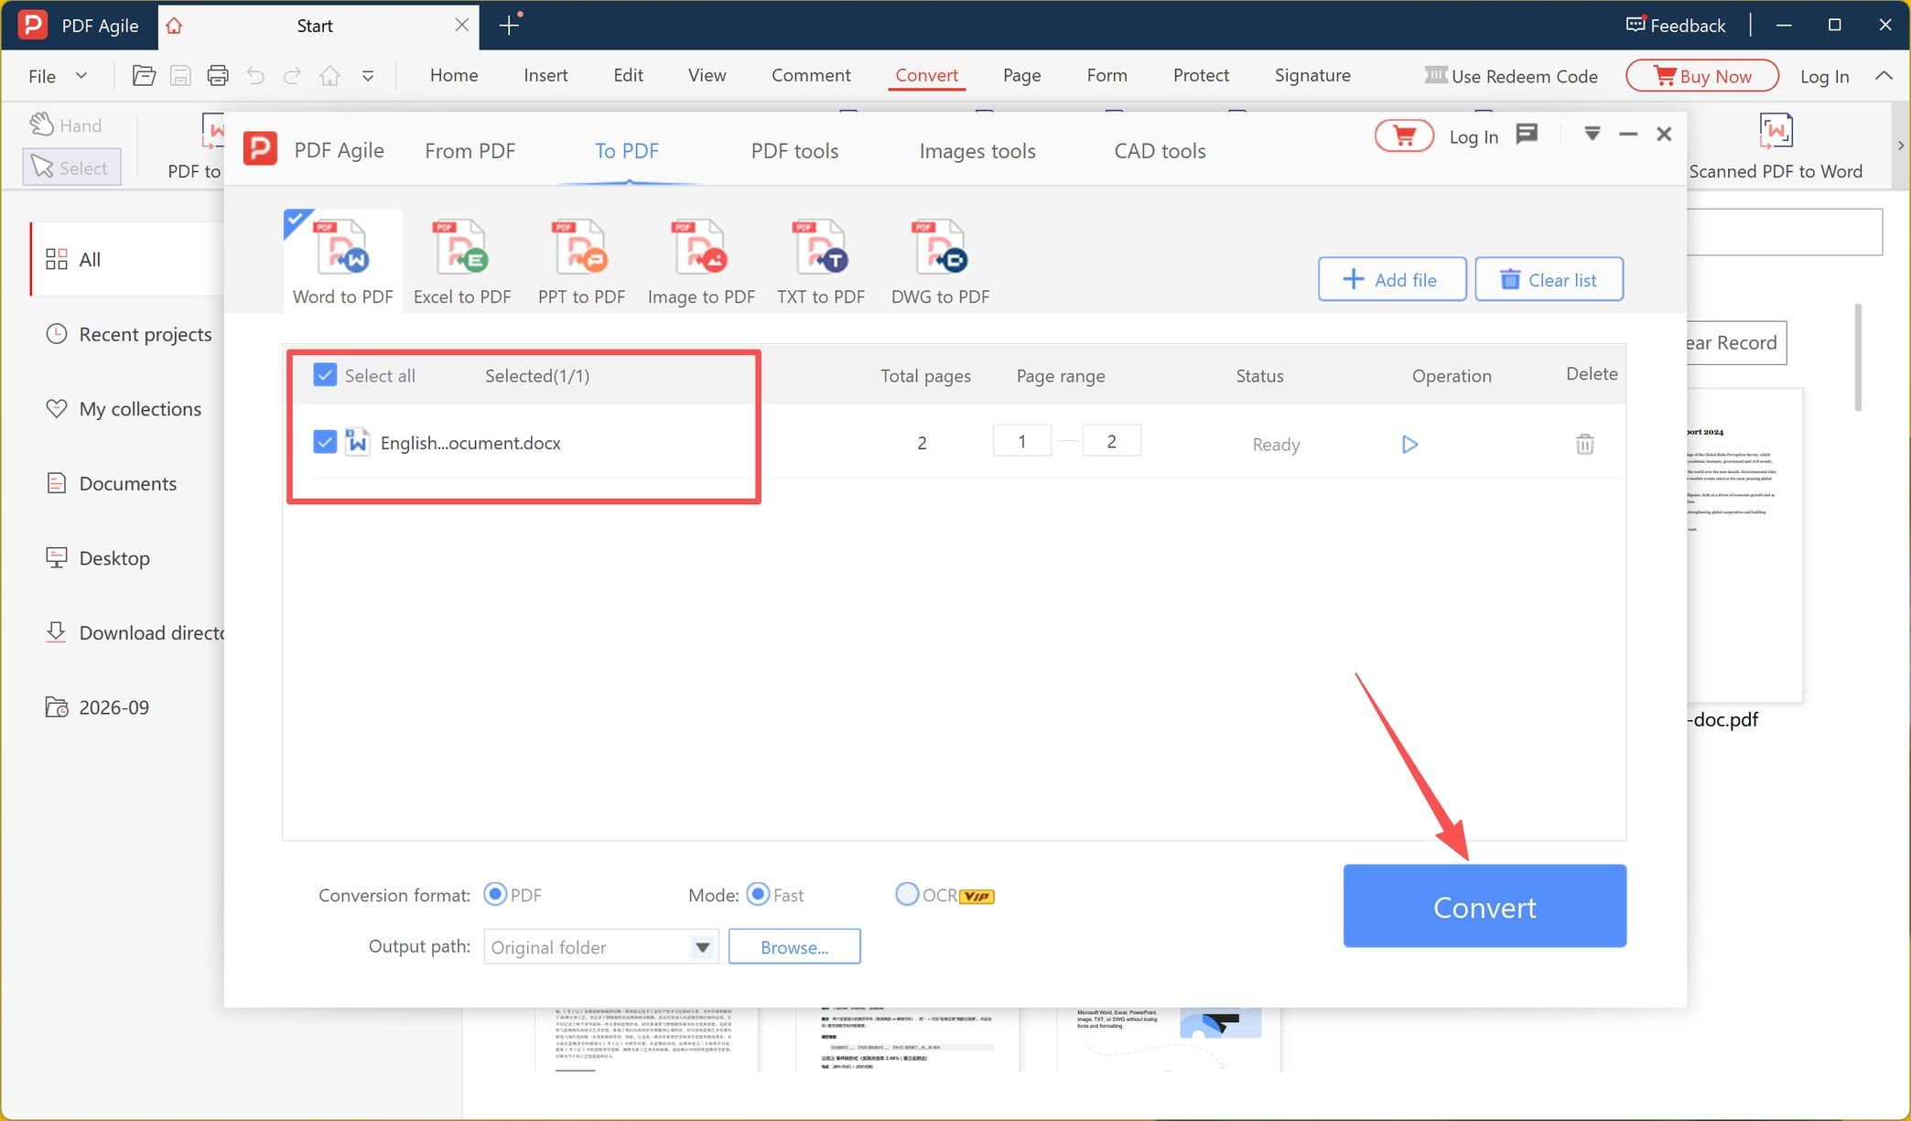The height and width of the screenshot is (1121, 1911).
Task: Open the message feedback icon beside Log In
Action: (1527, 135)
